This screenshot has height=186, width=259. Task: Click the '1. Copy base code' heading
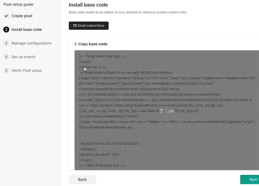coord(91,44)
